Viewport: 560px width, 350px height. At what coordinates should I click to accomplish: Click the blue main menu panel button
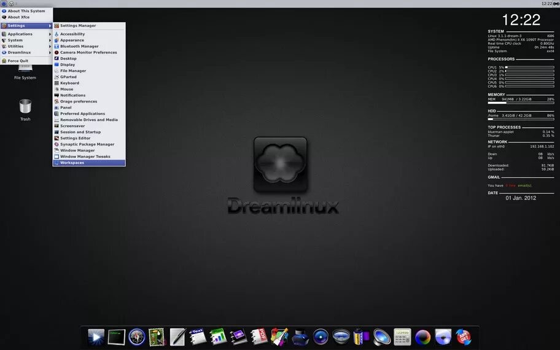coord(4,4)
